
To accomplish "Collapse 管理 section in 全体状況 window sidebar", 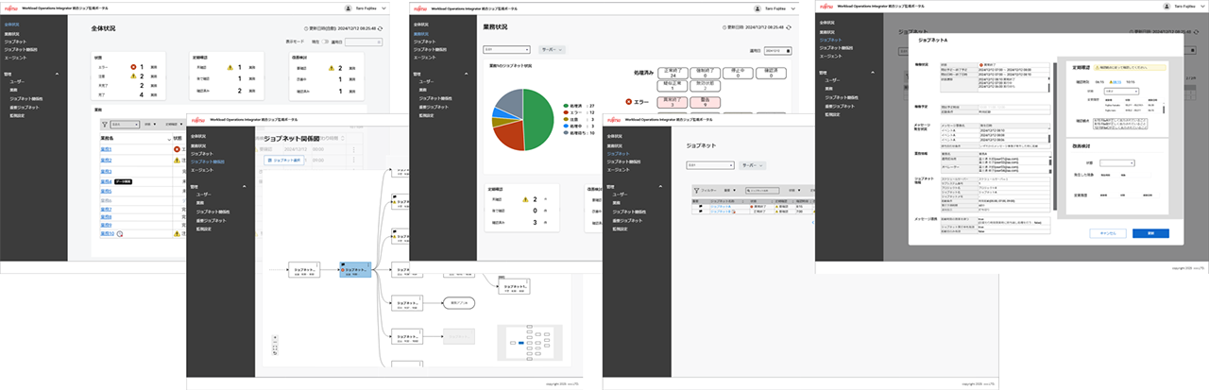I will 55,72.
